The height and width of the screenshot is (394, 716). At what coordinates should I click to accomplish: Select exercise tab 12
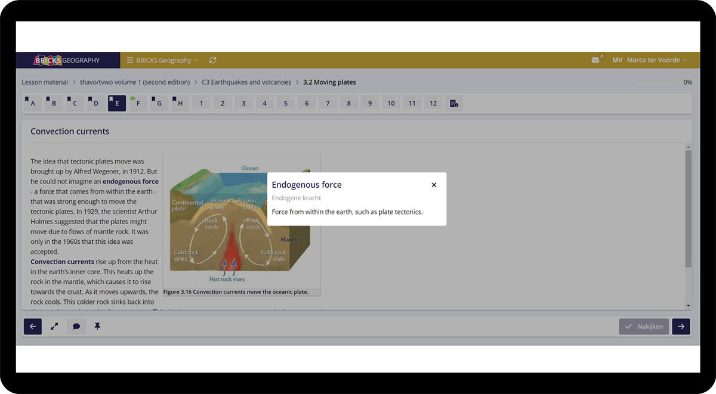click(x=433, y=103)
